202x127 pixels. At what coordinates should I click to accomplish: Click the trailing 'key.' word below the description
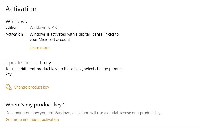coord(9,74)
